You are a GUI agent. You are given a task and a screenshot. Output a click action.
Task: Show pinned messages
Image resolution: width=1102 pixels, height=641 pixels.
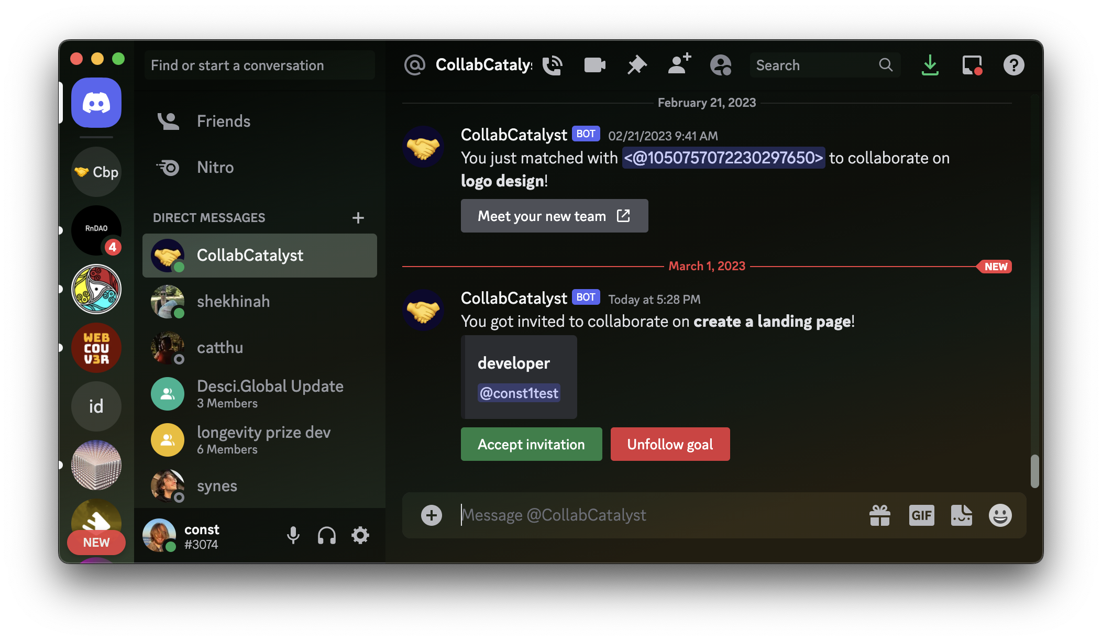click(x=637, y=65)
